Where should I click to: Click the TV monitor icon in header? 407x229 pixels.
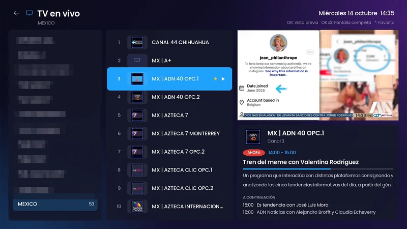coord(30,13)
